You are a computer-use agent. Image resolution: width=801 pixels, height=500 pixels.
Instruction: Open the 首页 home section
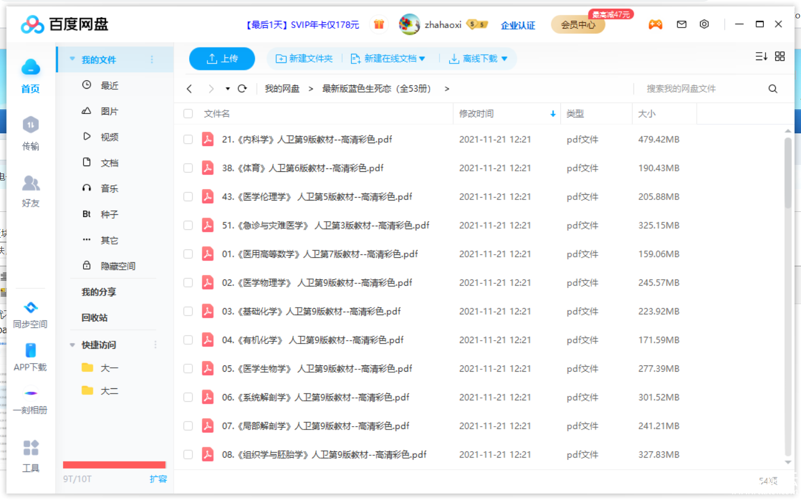coord(30,76)
